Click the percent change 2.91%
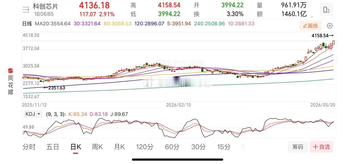 [107, 14]
